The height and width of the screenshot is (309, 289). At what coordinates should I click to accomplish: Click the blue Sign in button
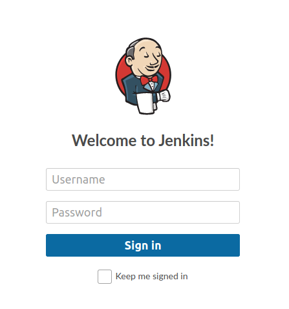point(143,245)
